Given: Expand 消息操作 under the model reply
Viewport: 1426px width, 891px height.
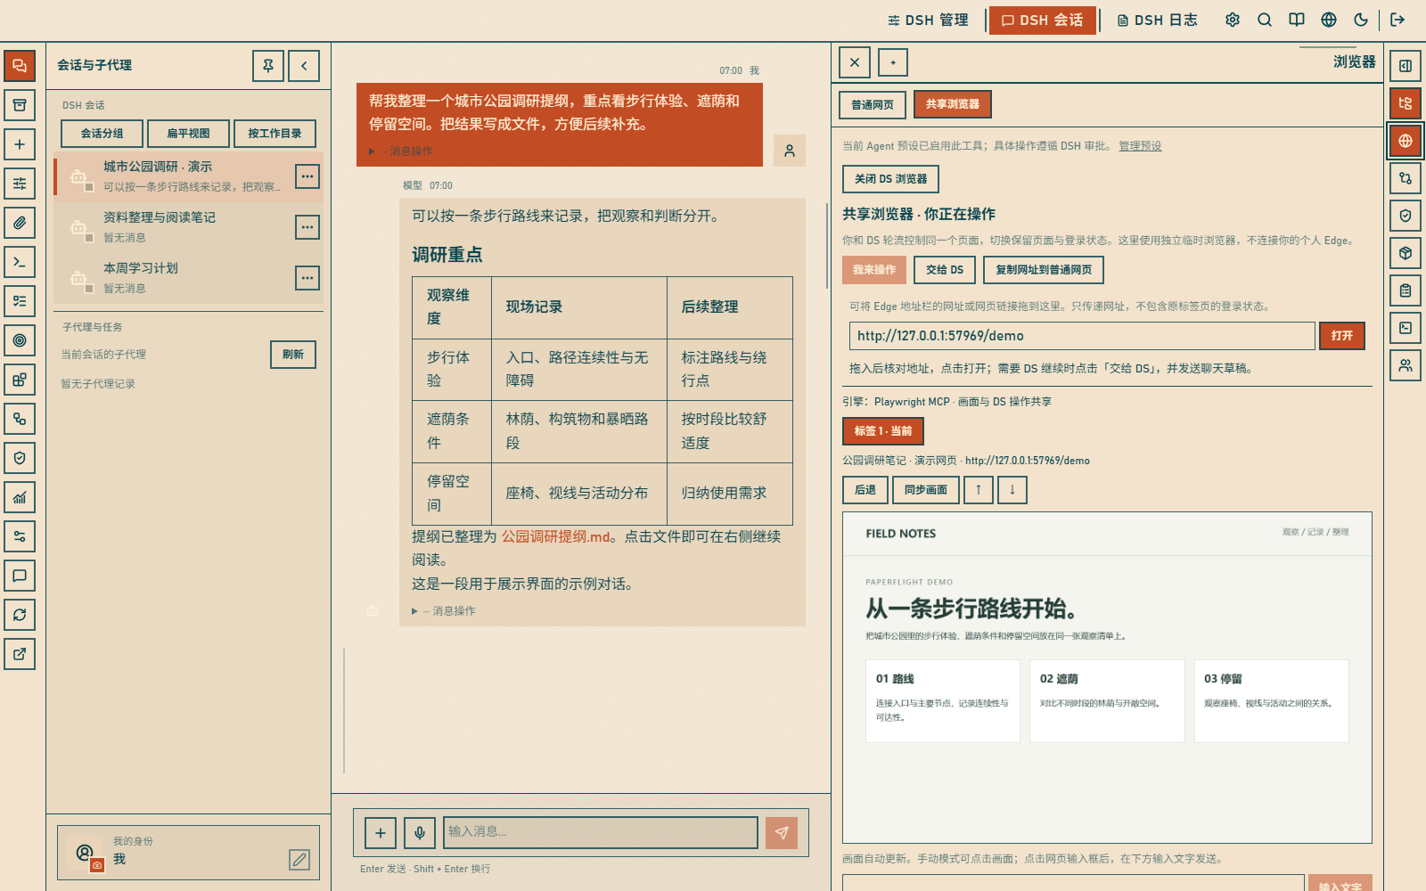Looking at the screenshot, I should [x=444, y=611].
